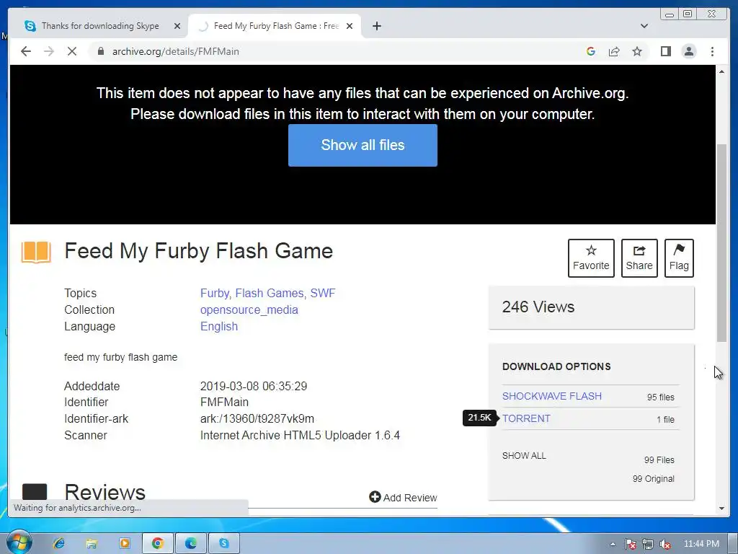738x554 pixels.
Task: Open Windows Media Player on taskbar
Action: click(x=125, y=544)
